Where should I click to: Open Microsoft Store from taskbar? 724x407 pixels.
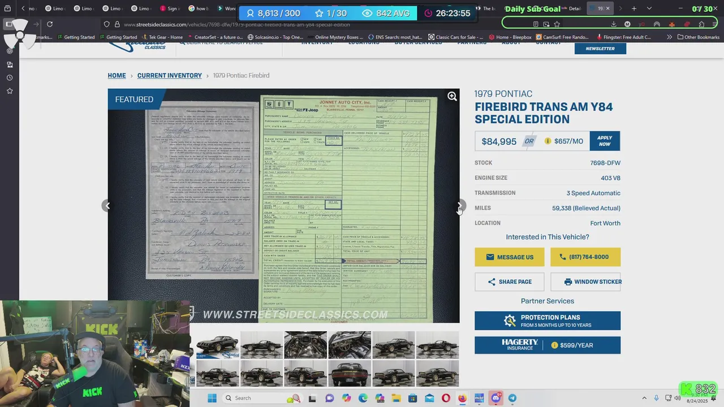pos(412,398)
